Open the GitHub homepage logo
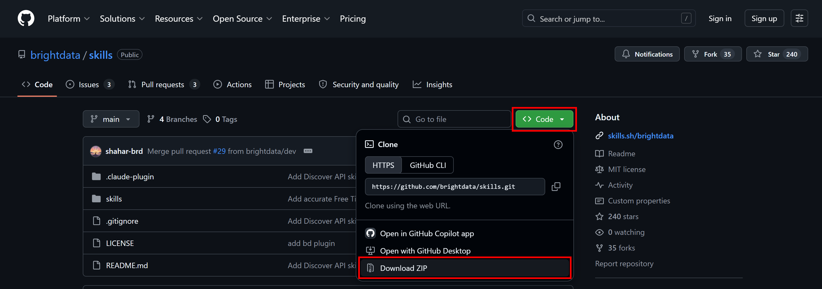 tap(26, 18)
